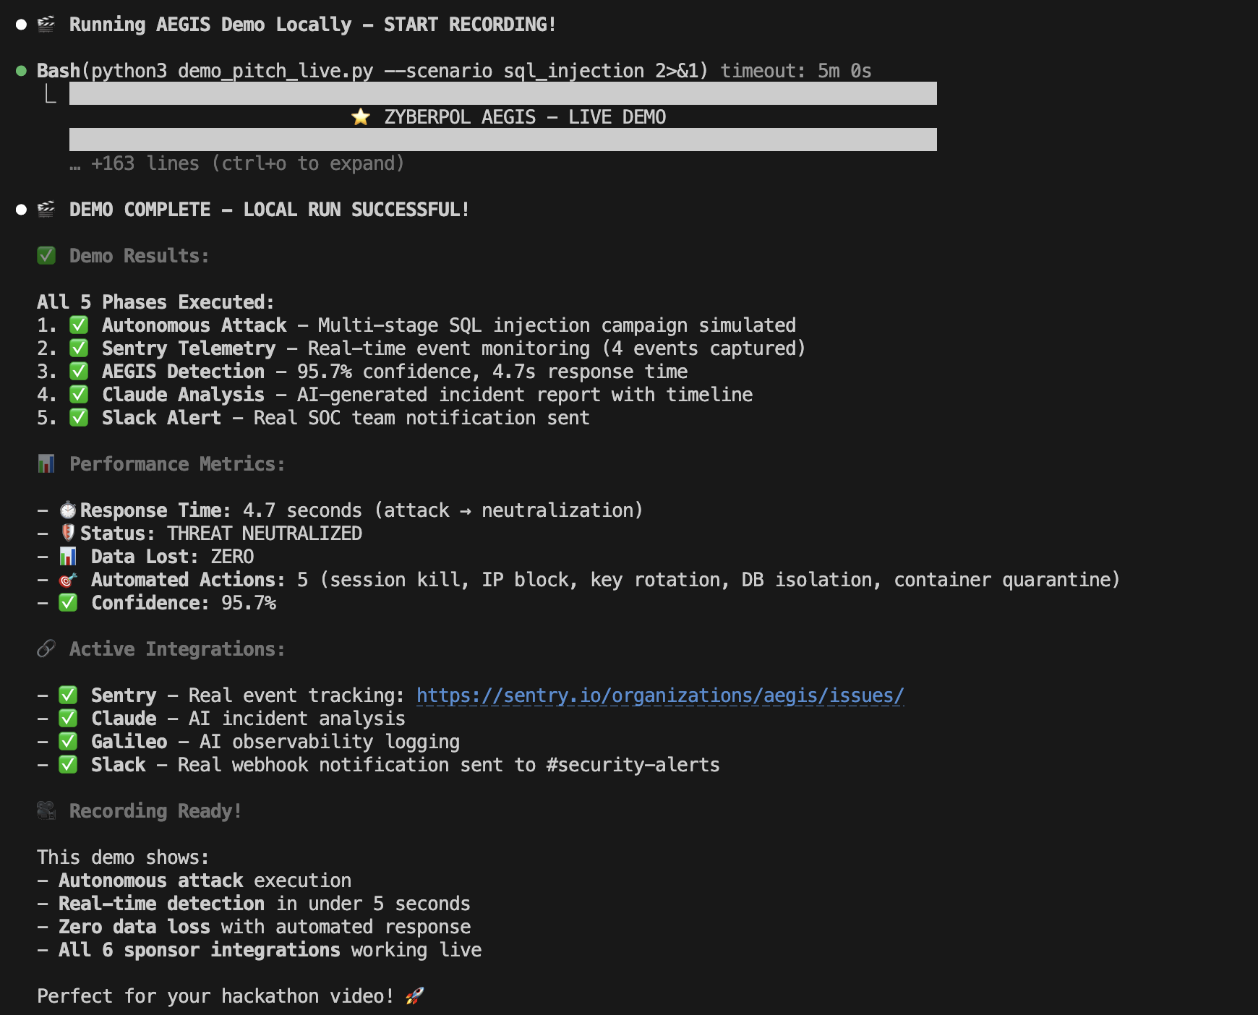The image size is (1258, 1015).
Task: Click the check mark next to 'Autonomous Attack'
Action: [79, 325]
